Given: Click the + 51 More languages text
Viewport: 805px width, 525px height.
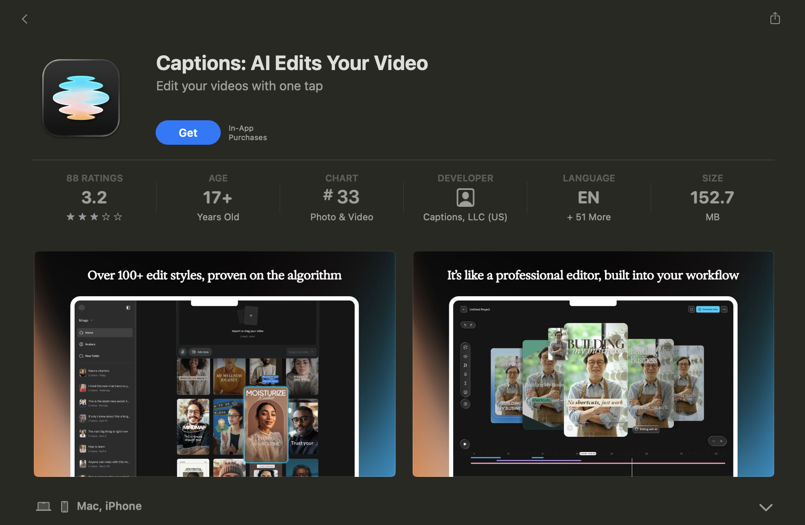Looking at the screenshot, I should (589, 217).
